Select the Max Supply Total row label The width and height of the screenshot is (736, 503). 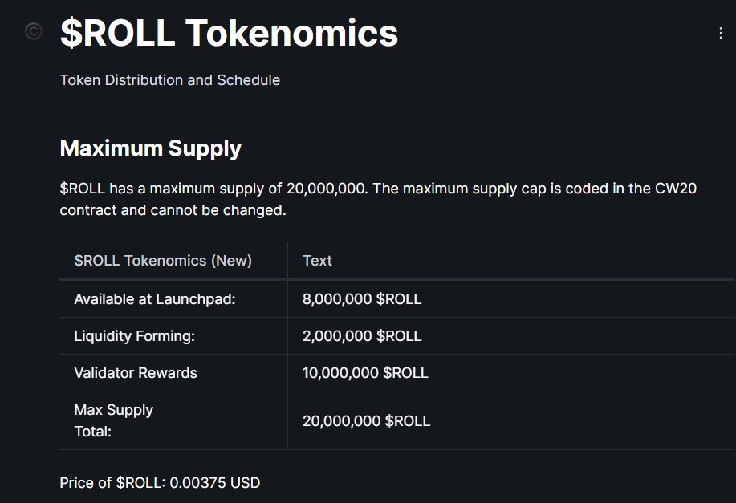114,420
